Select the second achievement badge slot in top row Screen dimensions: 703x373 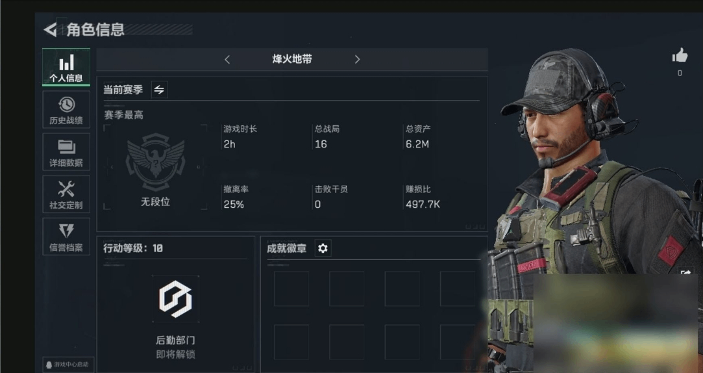[x=347, y=289]
